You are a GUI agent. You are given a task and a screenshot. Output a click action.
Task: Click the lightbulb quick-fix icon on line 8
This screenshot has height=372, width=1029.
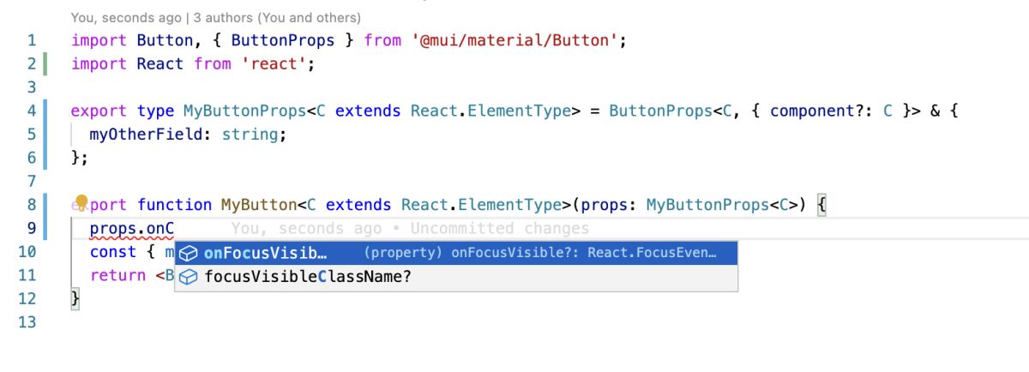click(x=81, y=203)
